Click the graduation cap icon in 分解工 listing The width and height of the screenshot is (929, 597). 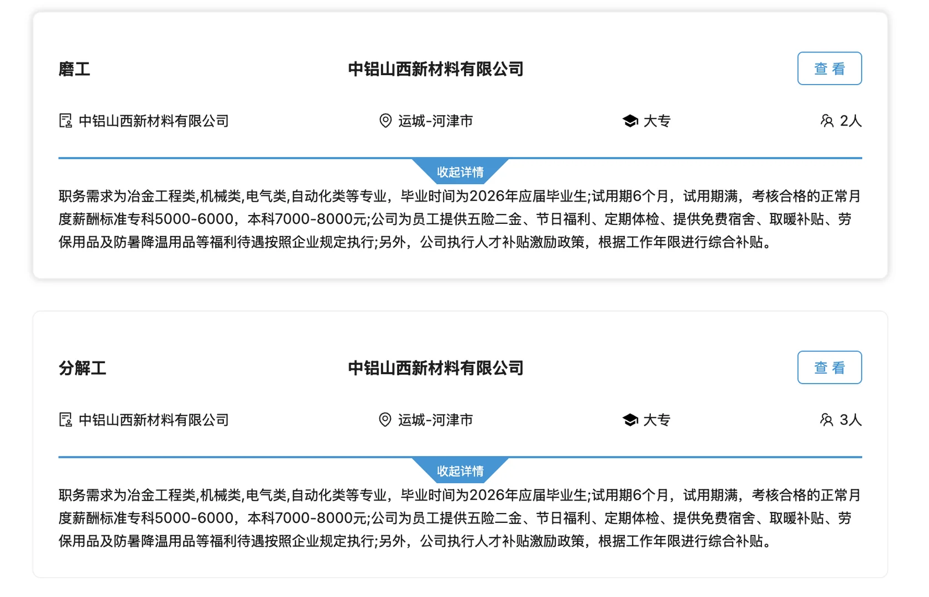tap(630, 420)
